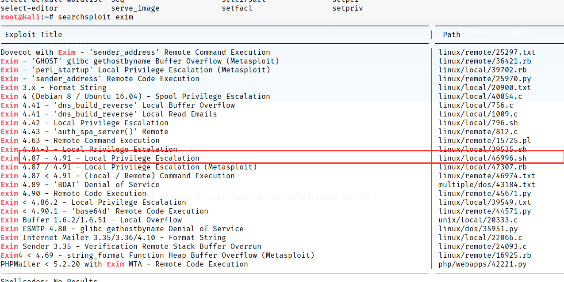Viewport: 564px width, 282px height.
Task: Click path linux/local/39702.rb
Action: click(483, 70)
